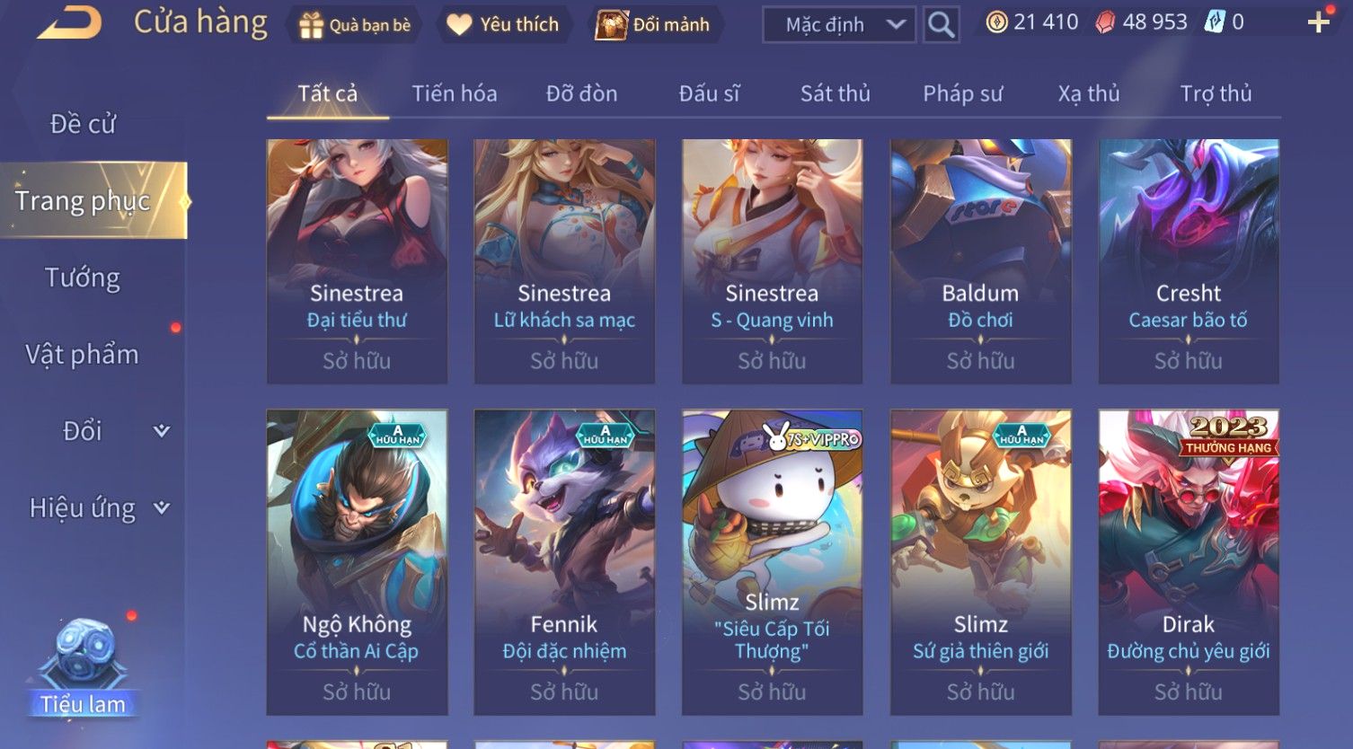This screenshot has height=749, width=1353.
Task: Tap the gold coin balance icon
Action: point(996,22)
